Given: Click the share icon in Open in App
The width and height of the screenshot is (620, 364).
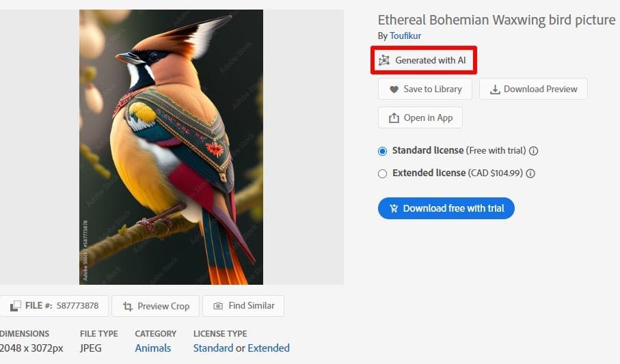Looking at the screenshot, I should pyautogui.click(x=394, y=118).
